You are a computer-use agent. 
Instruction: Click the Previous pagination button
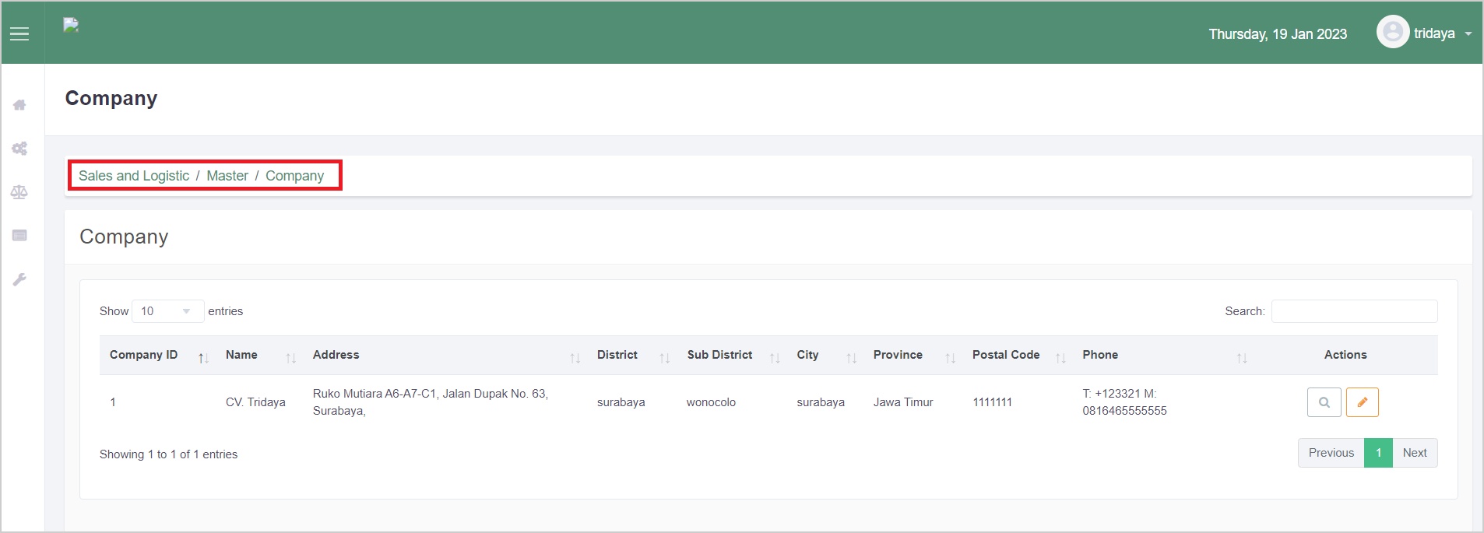click(x=1331, y=453)
